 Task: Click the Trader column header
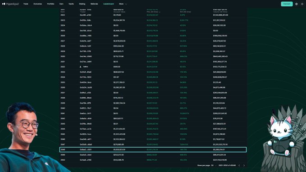[x=83, y=12]
